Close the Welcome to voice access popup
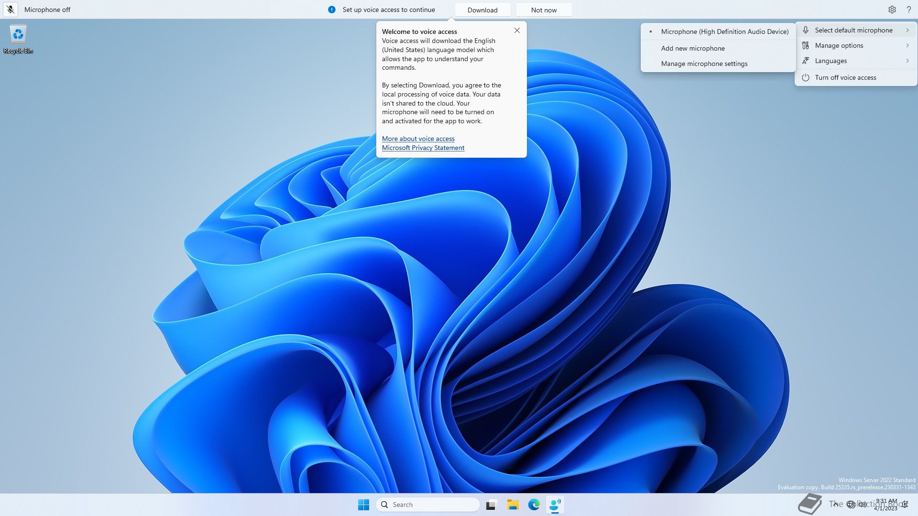Screen dimensions: 918x516 tap(517, 31)
